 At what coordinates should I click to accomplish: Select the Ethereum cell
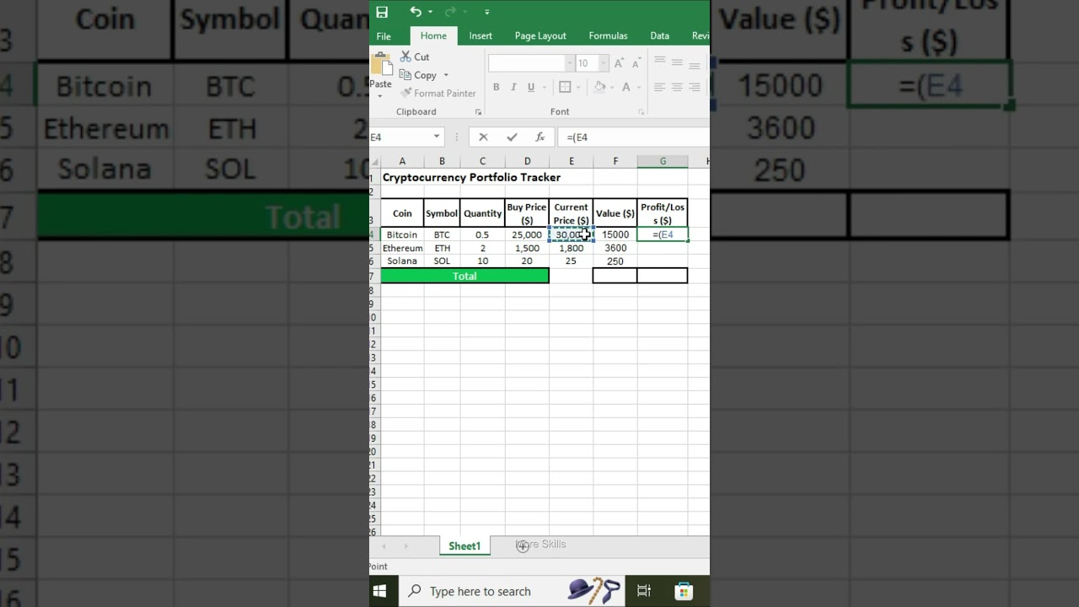402,248
